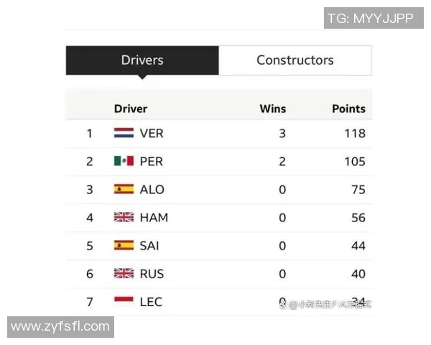431x345 pixels.
Task: Click the Mexico flag beside PER
Action: [x=124, y=161]
